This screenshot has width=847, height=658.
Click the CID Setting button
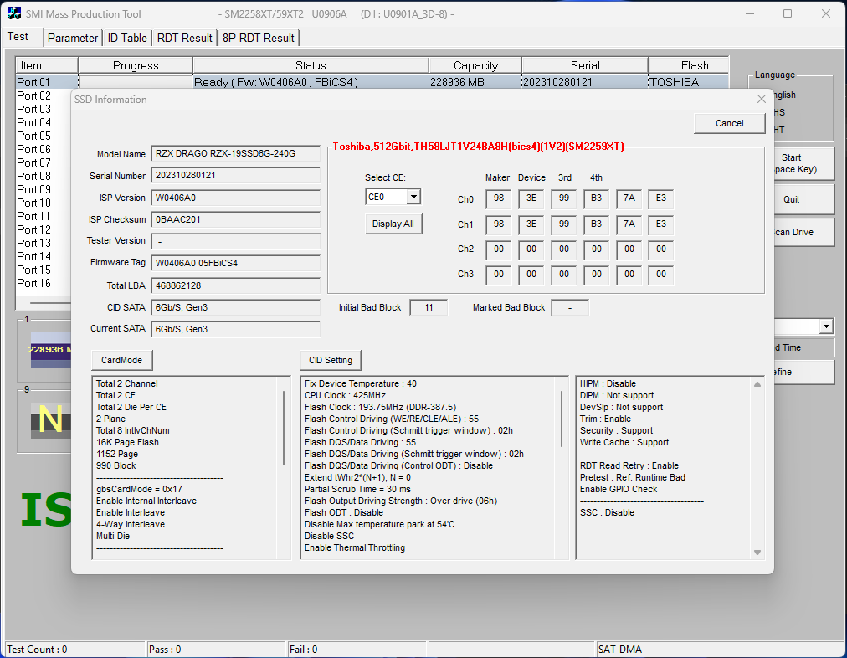coord(330,360)
